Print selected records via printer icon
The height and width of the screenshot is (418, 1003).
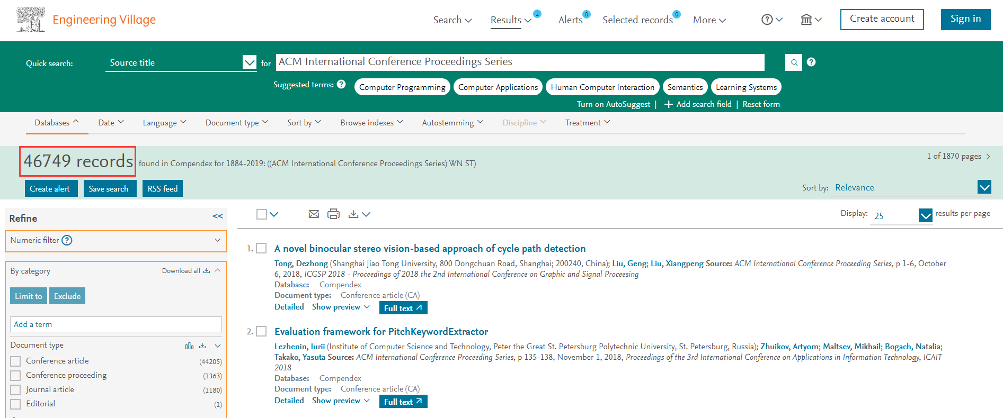click(333, 214)
